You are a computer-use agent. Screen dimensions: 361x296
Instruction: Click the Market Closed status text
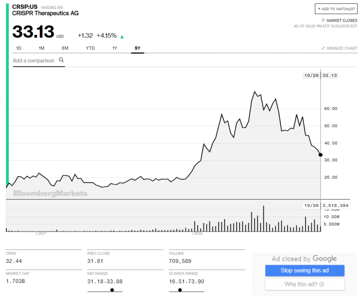click(x=342, y=20)
